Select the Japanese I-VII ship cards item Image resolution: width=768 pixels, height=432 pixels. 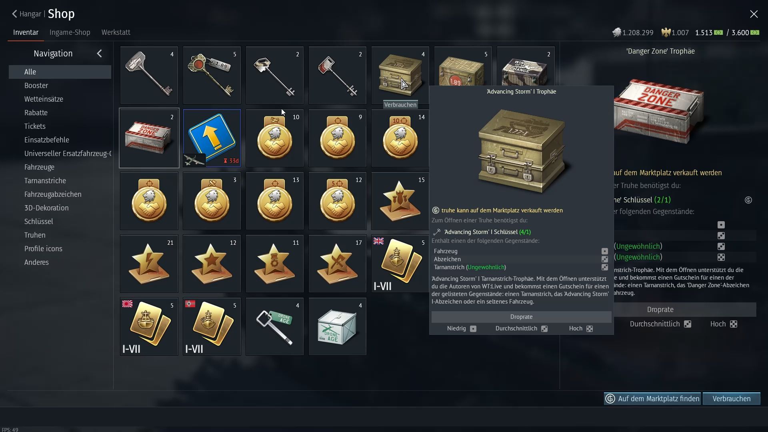[x=149, y=326]
